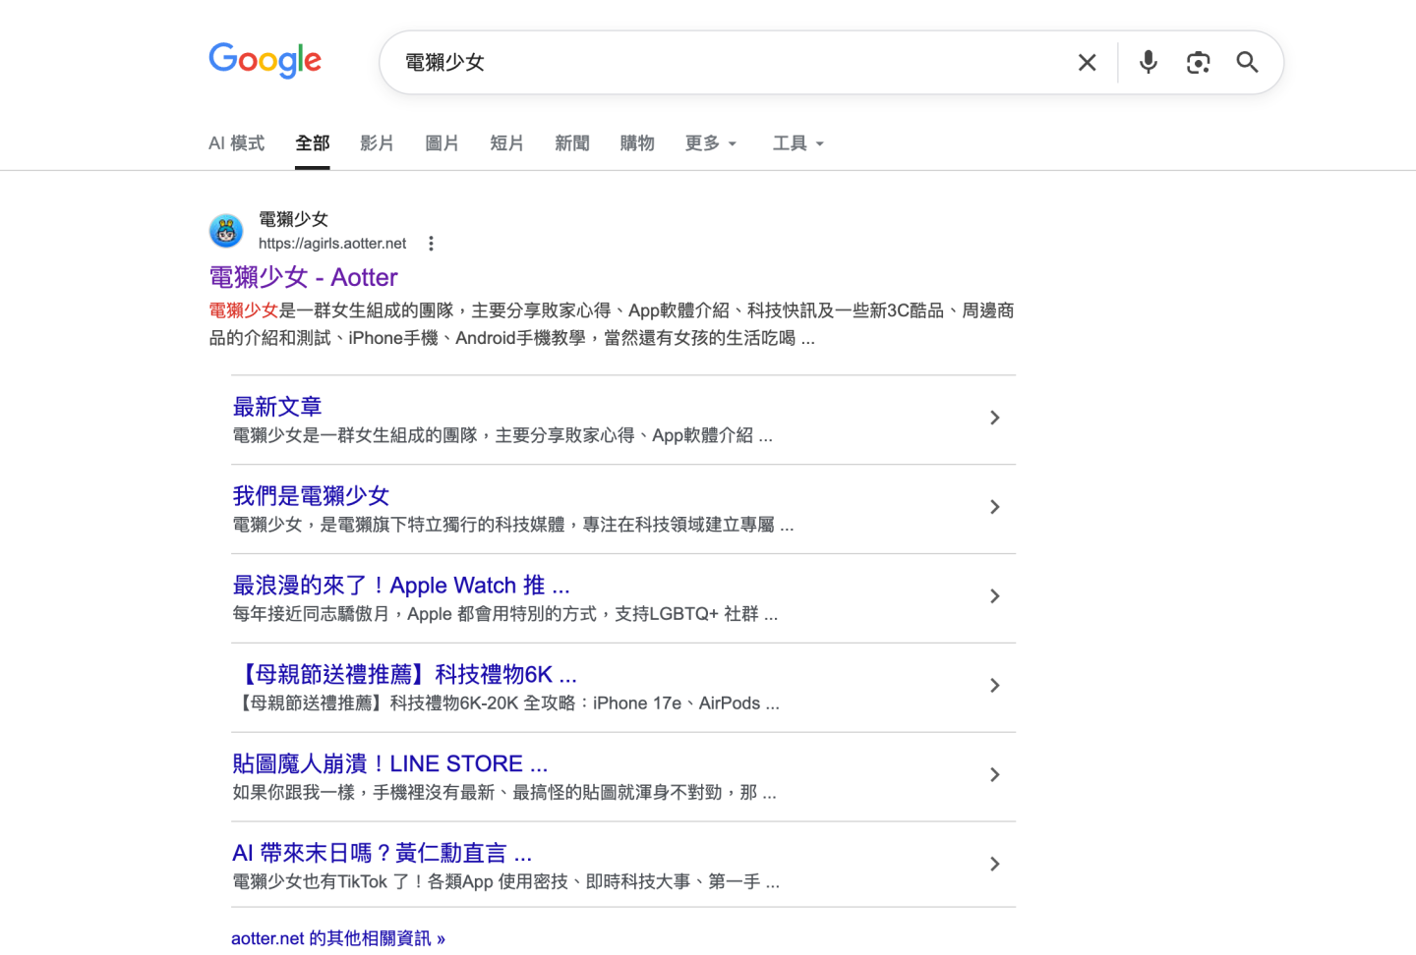The height and width of the screenshot is (955, 1416).
Task: Click the chevron on the LINE STORE row
Action: (994, 775)
